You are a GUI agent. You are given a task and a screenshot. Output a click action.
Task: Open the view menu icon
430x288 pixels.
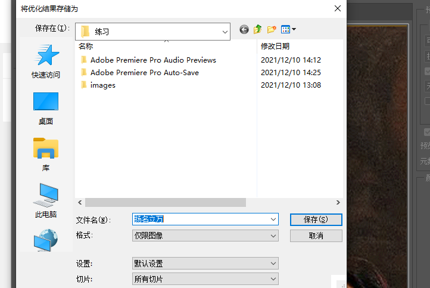(x=288, y=29)
